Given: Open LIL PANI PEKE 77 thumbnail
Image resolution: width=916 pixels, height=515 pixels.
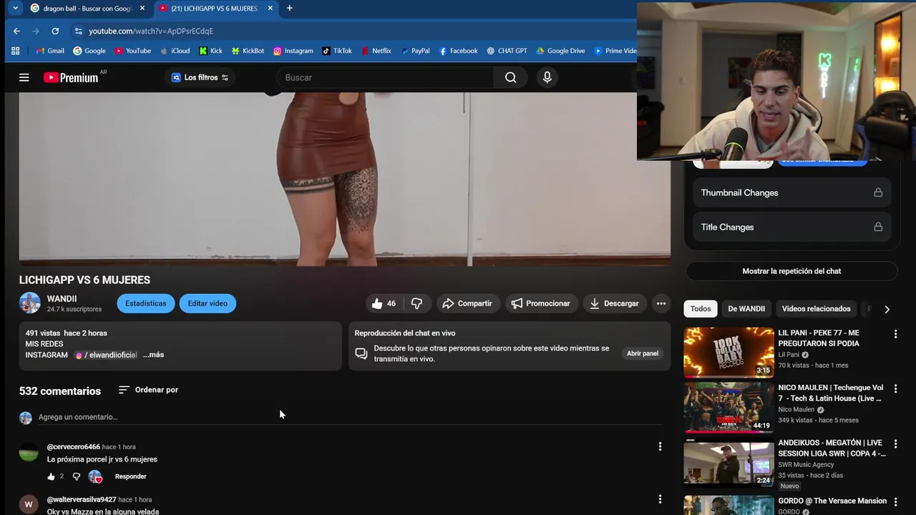Looking at the screenshot, I should 729,352.
